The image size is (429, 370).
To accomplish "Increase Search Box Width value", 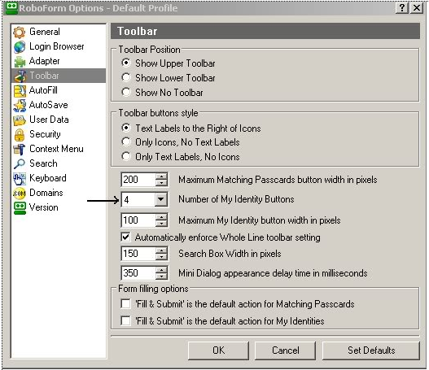I will [161, 250].
